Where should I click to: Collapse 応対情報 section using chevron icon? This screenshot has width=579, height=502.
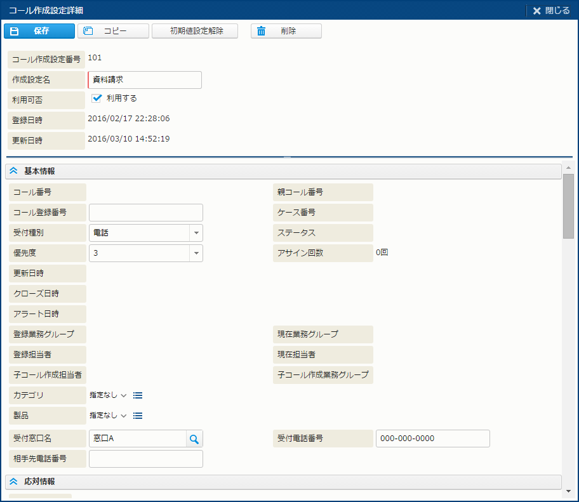click(14, 482)
